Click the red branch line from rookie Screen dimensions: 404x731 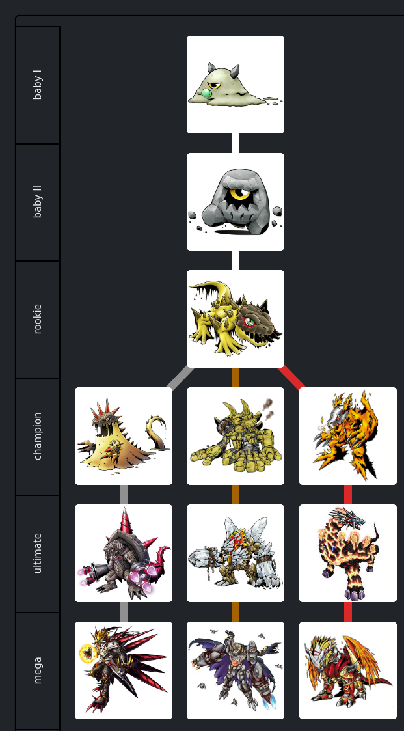click(x=291, y=378)
